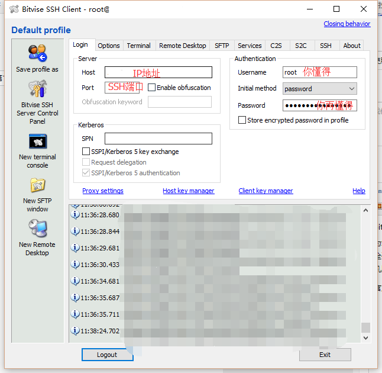The width and height of the screenshot is (382, 373).
Task: Select info icon for log entry 11:38:24.702
Action: click(x=75, y=331)
